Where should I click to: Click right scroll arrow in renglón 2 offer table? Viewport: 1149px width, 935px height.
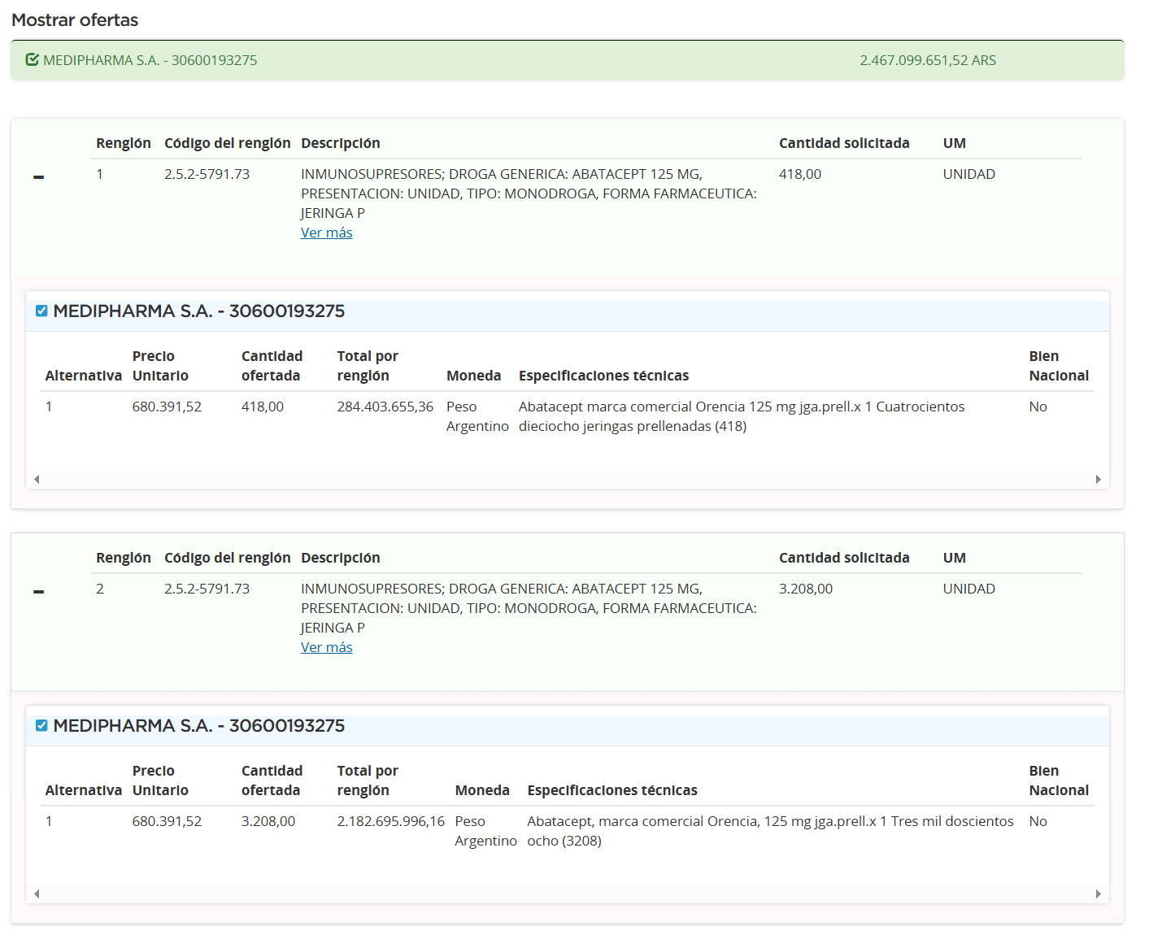click(1098, 894)
